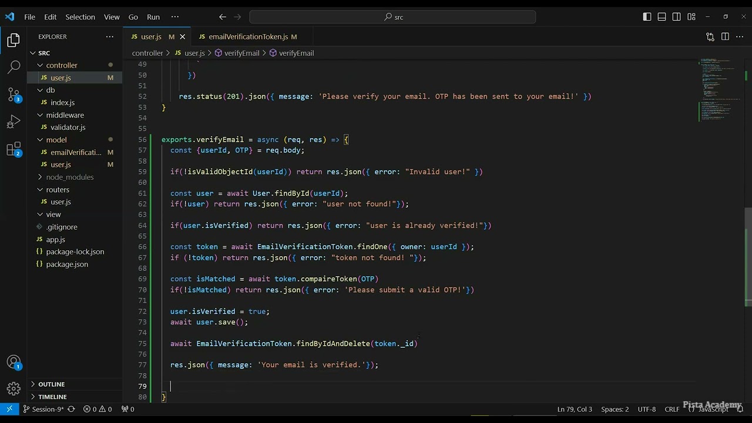
Task: Toggle Secondary Side Bar visibility
Action: click(x=676, y=17)
